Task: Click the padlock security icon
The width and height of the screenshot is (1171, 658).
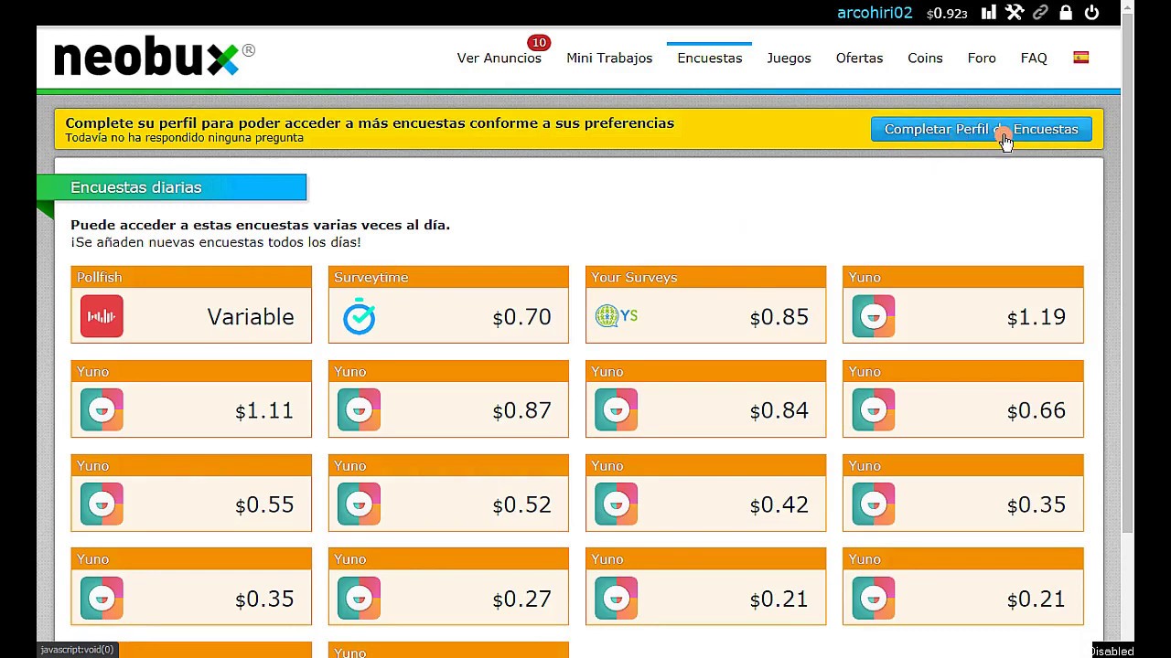Action: coord(1066,13)
